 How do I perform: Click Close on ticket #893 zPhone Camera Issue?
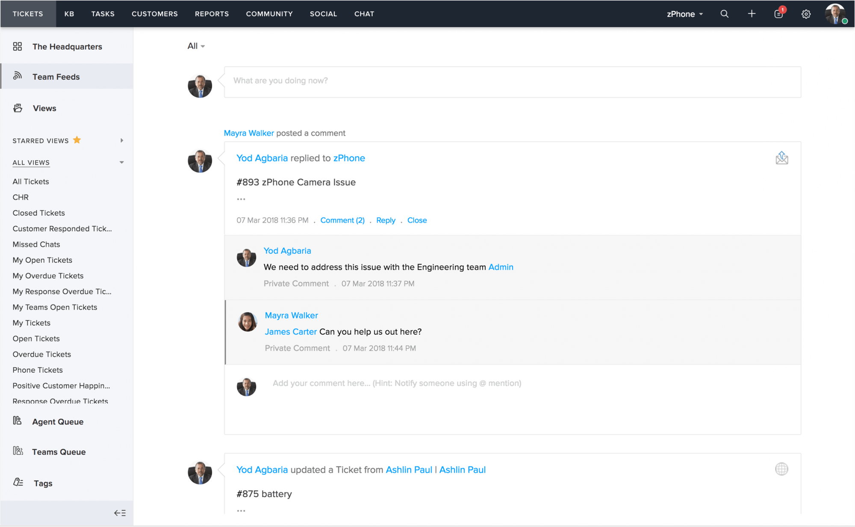pos(417,220)
